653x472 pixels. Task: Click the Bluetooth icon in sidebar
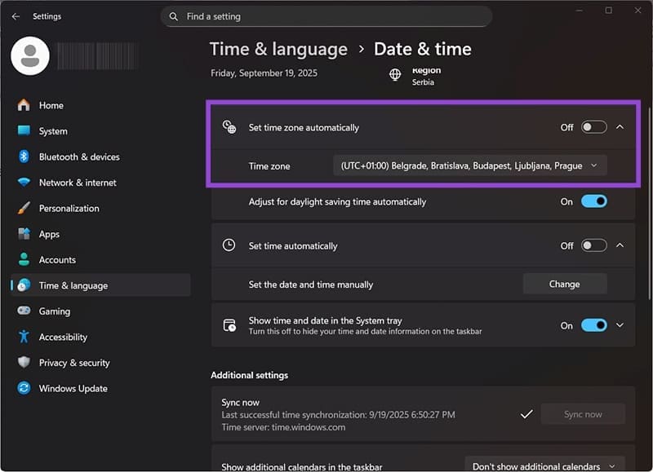[24, 157]
